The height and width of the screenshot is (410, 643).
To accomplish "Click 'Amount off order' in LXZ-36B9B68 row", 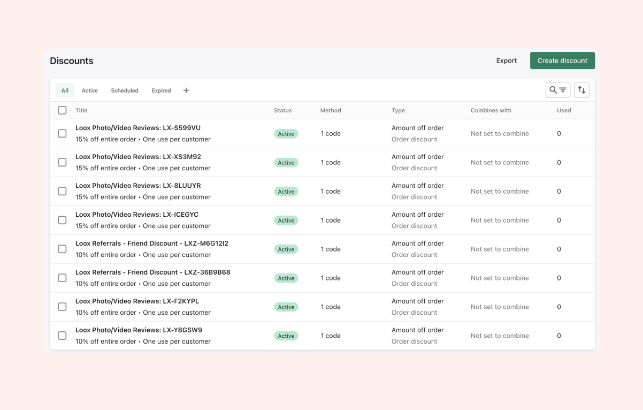I will pos(418,272).
